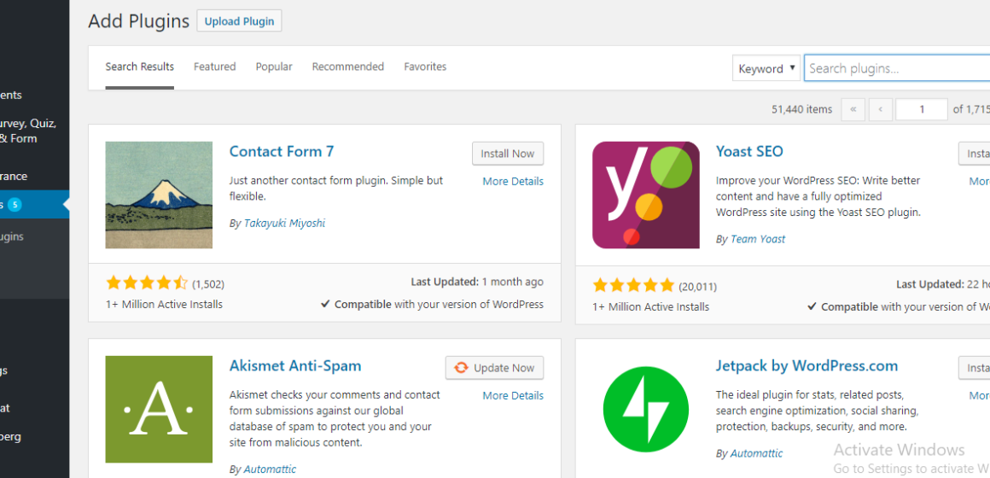Click the Contact Form 7 star rating
The image size is (990, 478).
[147, 283]
